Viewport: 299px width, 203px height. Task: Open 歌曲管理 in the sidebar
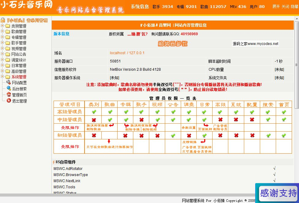coord(19,32)
